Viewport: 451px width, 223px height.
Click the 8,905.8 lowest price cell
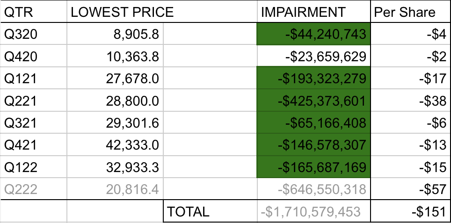coord(115,35)
